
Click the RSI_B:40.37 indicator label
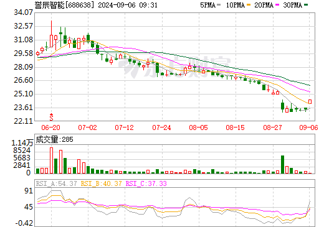pos(101,183)
